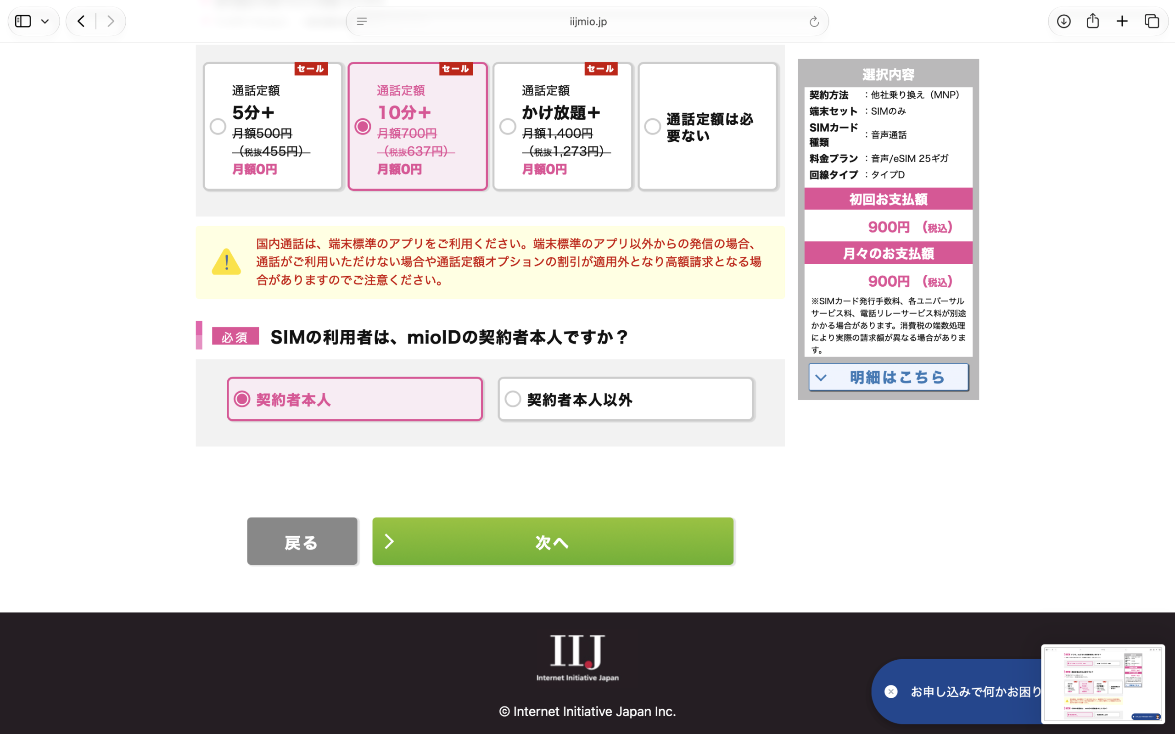Click the タイプD line type value
1175x734 pixels.
click(888, 175)
